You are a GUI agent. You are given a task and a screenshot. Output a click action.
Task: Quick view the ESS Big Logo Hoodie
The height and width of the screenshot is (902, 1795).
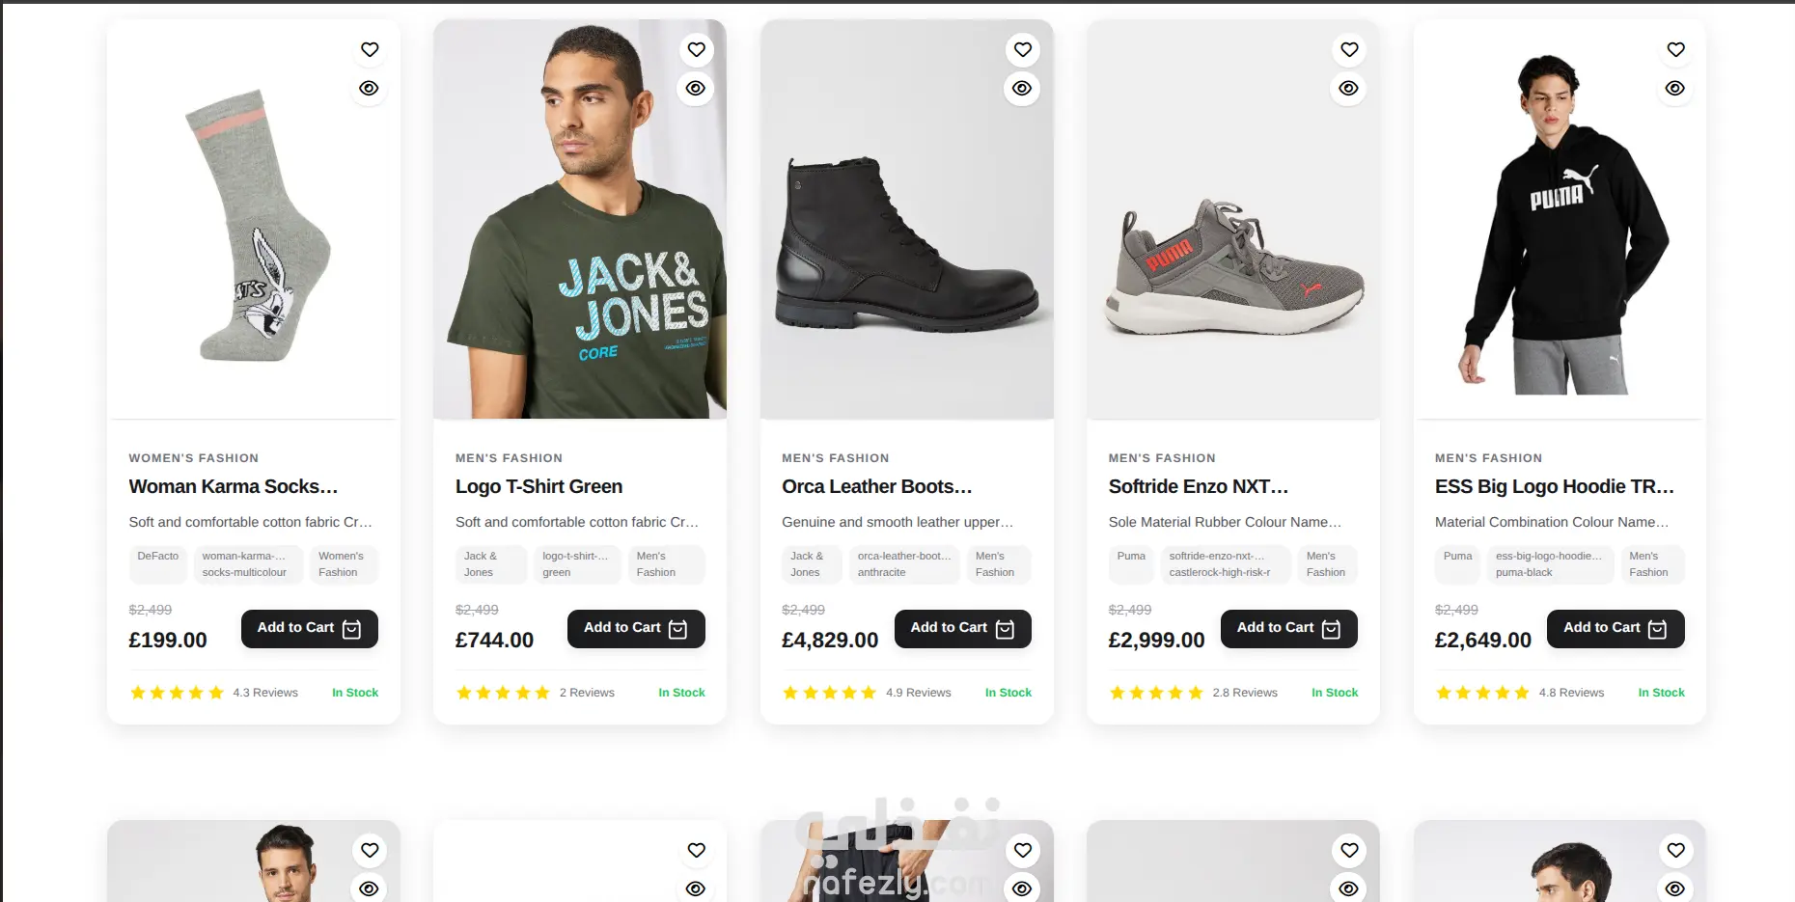tap(1674, 88)
